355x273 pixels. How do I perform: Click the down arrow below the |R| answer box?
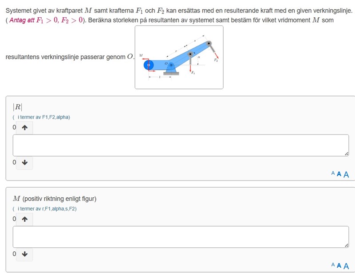coord(24,162)
